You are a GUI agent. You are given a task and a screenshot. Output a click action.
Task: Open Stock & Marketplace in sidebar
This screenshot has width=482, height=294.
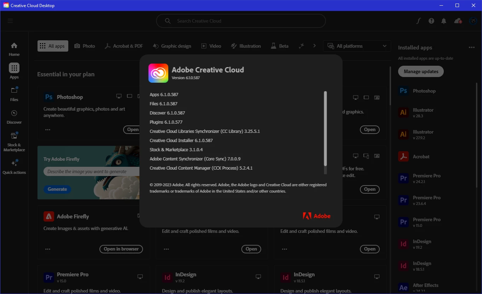pos(14,142)
